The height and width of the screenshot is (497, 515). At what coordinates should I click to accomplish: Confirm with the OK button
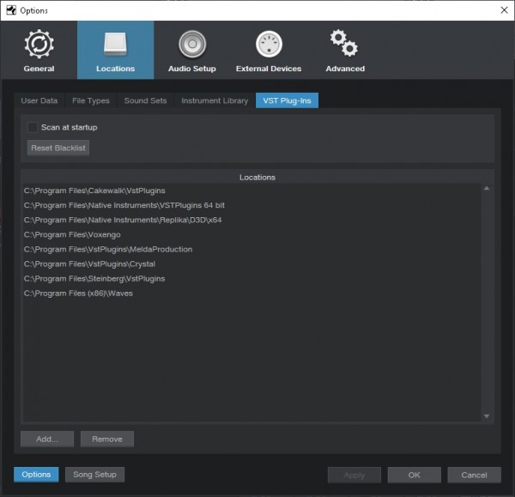pyautogui.click(x=415, y=475)
